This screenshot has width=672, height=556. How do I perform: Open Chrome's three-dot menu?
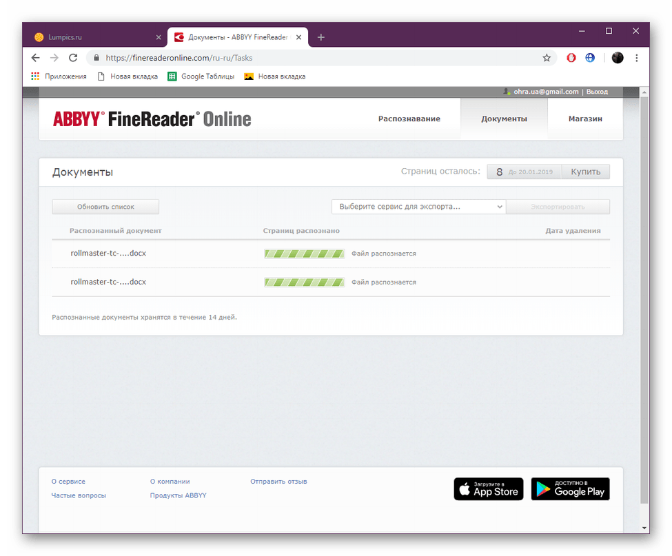pyautogui.click(x=636, y=58)
